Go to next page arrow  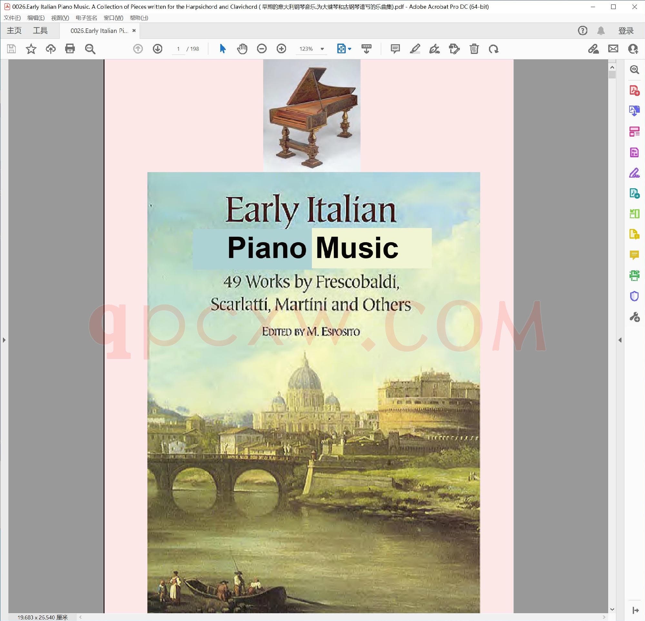point(157,49)
